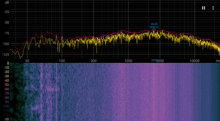Click the '-80' spectrogram color scale label
The image size is (220, 121).
click(7, 98)
